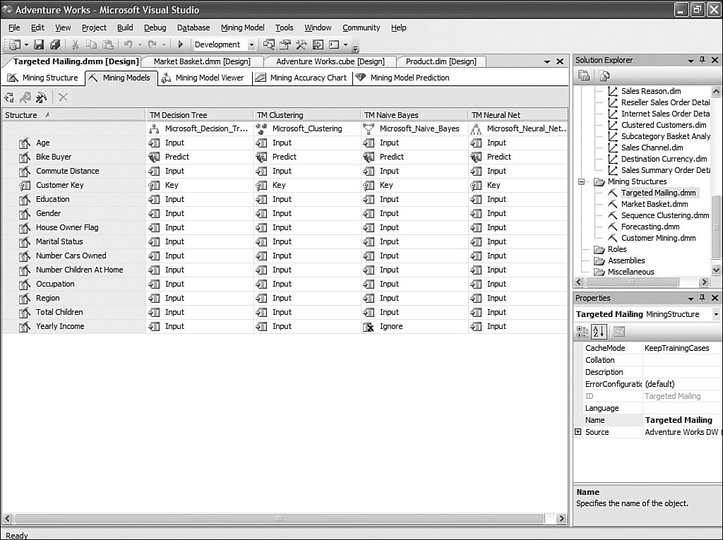Click the Save All toolbar icon
Image resolution: width=723 pixels, height=540 pixels.
(x=54, y=44)
